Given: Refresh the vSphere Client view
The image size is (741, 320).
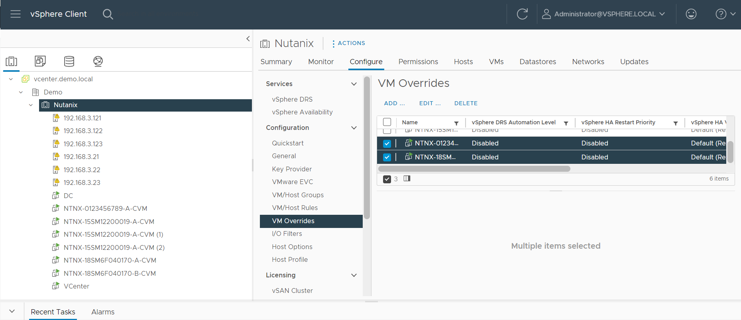Looking at the screenshot, I should (522, 14).
